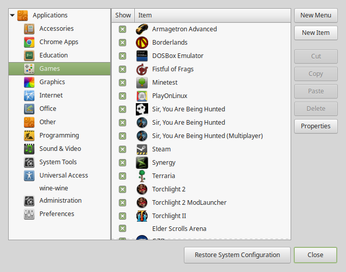Toggle Show checkbox for Armagetron Advanced
Viewport: 346px width, 272px height.
point(123,29)
